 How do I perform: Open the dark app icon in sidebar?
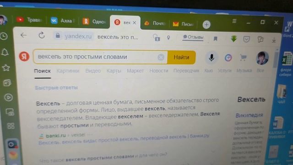(x=12, y=144)
